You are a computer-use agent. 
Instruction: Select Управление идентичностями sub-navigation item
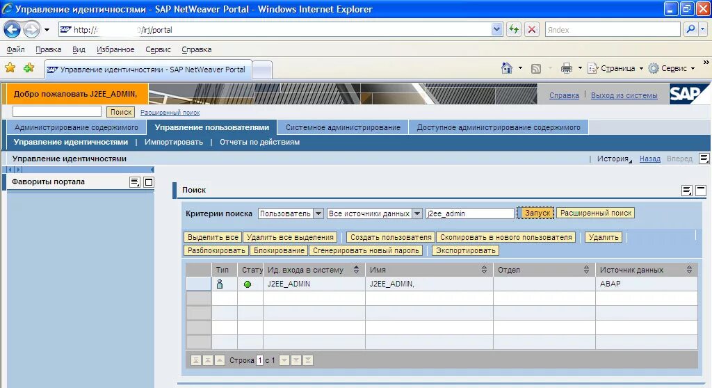point(71,143)
